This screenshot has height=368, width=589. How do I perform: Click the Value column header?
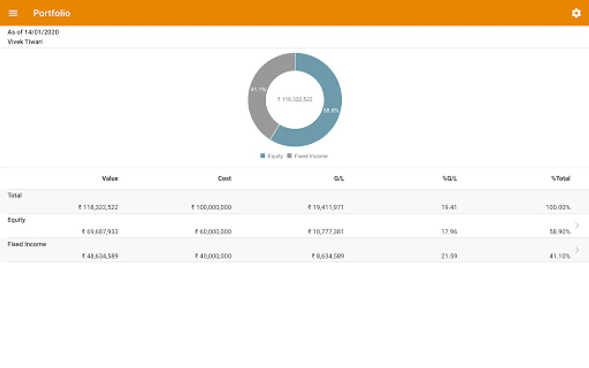pos(110,178)
